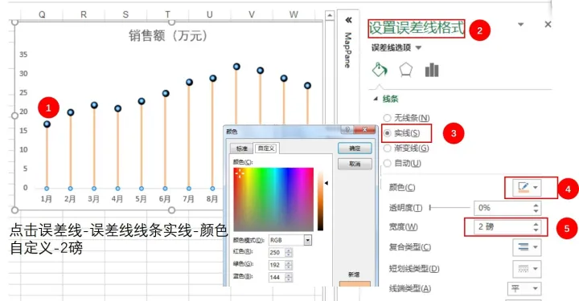This screenshot has height=301, width=579.
Task: Open Error Bar Options bar-chart tab
Action: coord(432,69)
